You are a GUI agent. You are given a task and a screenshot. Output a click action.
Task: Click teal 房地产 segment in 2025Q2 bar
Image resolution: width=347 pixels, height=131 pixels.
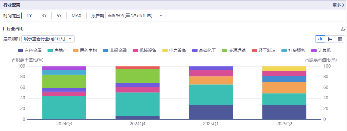coord(284,99)
